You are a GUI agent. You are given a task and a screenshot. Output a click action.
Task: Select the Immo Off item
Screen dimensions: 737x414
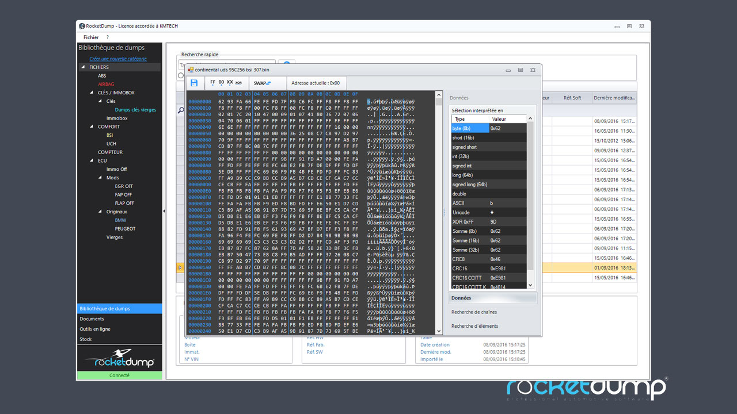[x=116, y=169]
